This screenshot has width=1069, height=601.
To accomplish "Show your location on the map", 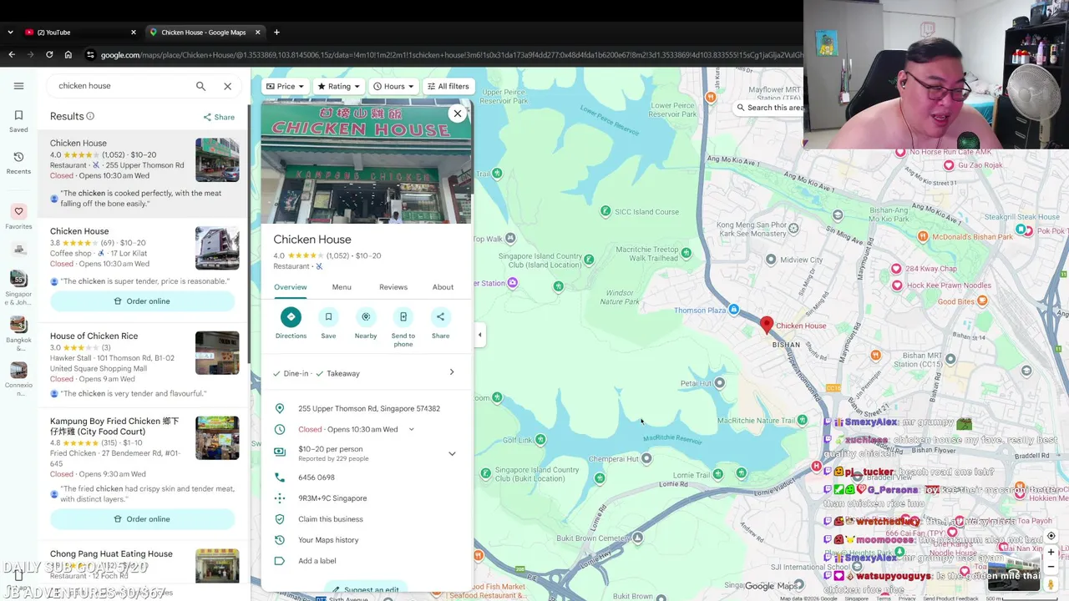I will click(1051, 535).
